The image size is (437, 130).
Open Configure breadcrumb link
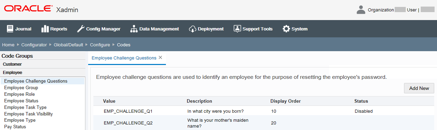[100, 45]
